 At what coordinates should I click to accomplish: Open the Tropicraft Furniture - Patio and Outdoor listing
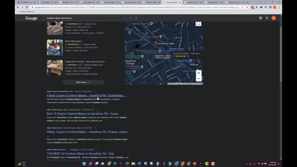85,61
